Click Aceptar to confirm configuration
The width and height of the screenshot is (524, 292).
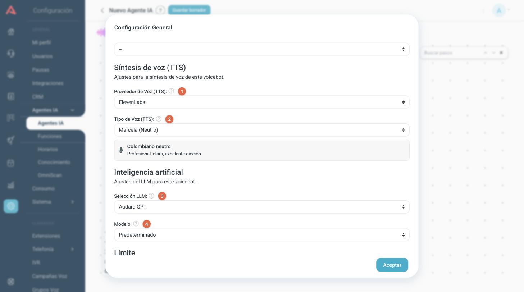[x=392, y=265]
